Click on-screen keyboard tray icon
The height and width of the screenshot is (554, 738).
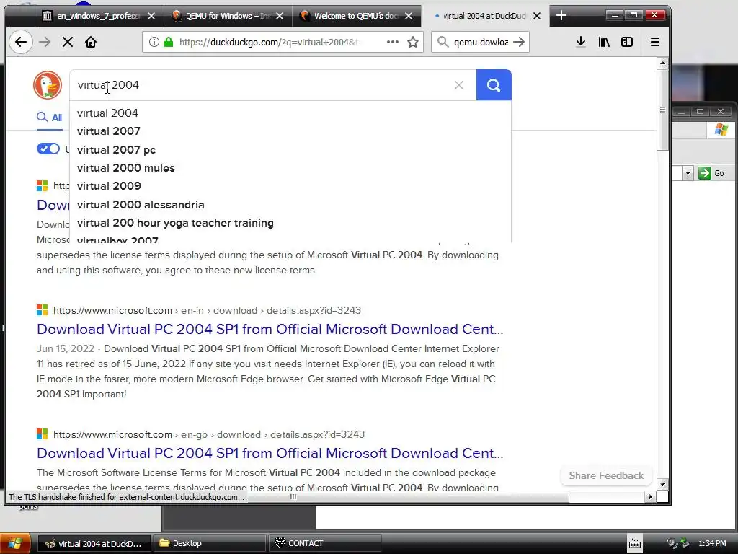[x=634, y=543]
